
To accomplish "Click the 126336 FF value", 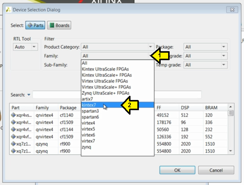I will pyautogui.click(x=164, y=137).
